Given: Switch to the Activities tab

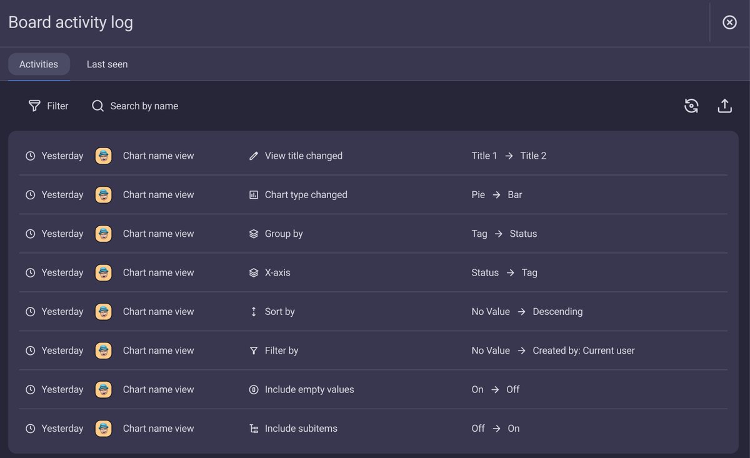Looking at the screenshot, I should [x=39, y=64].
